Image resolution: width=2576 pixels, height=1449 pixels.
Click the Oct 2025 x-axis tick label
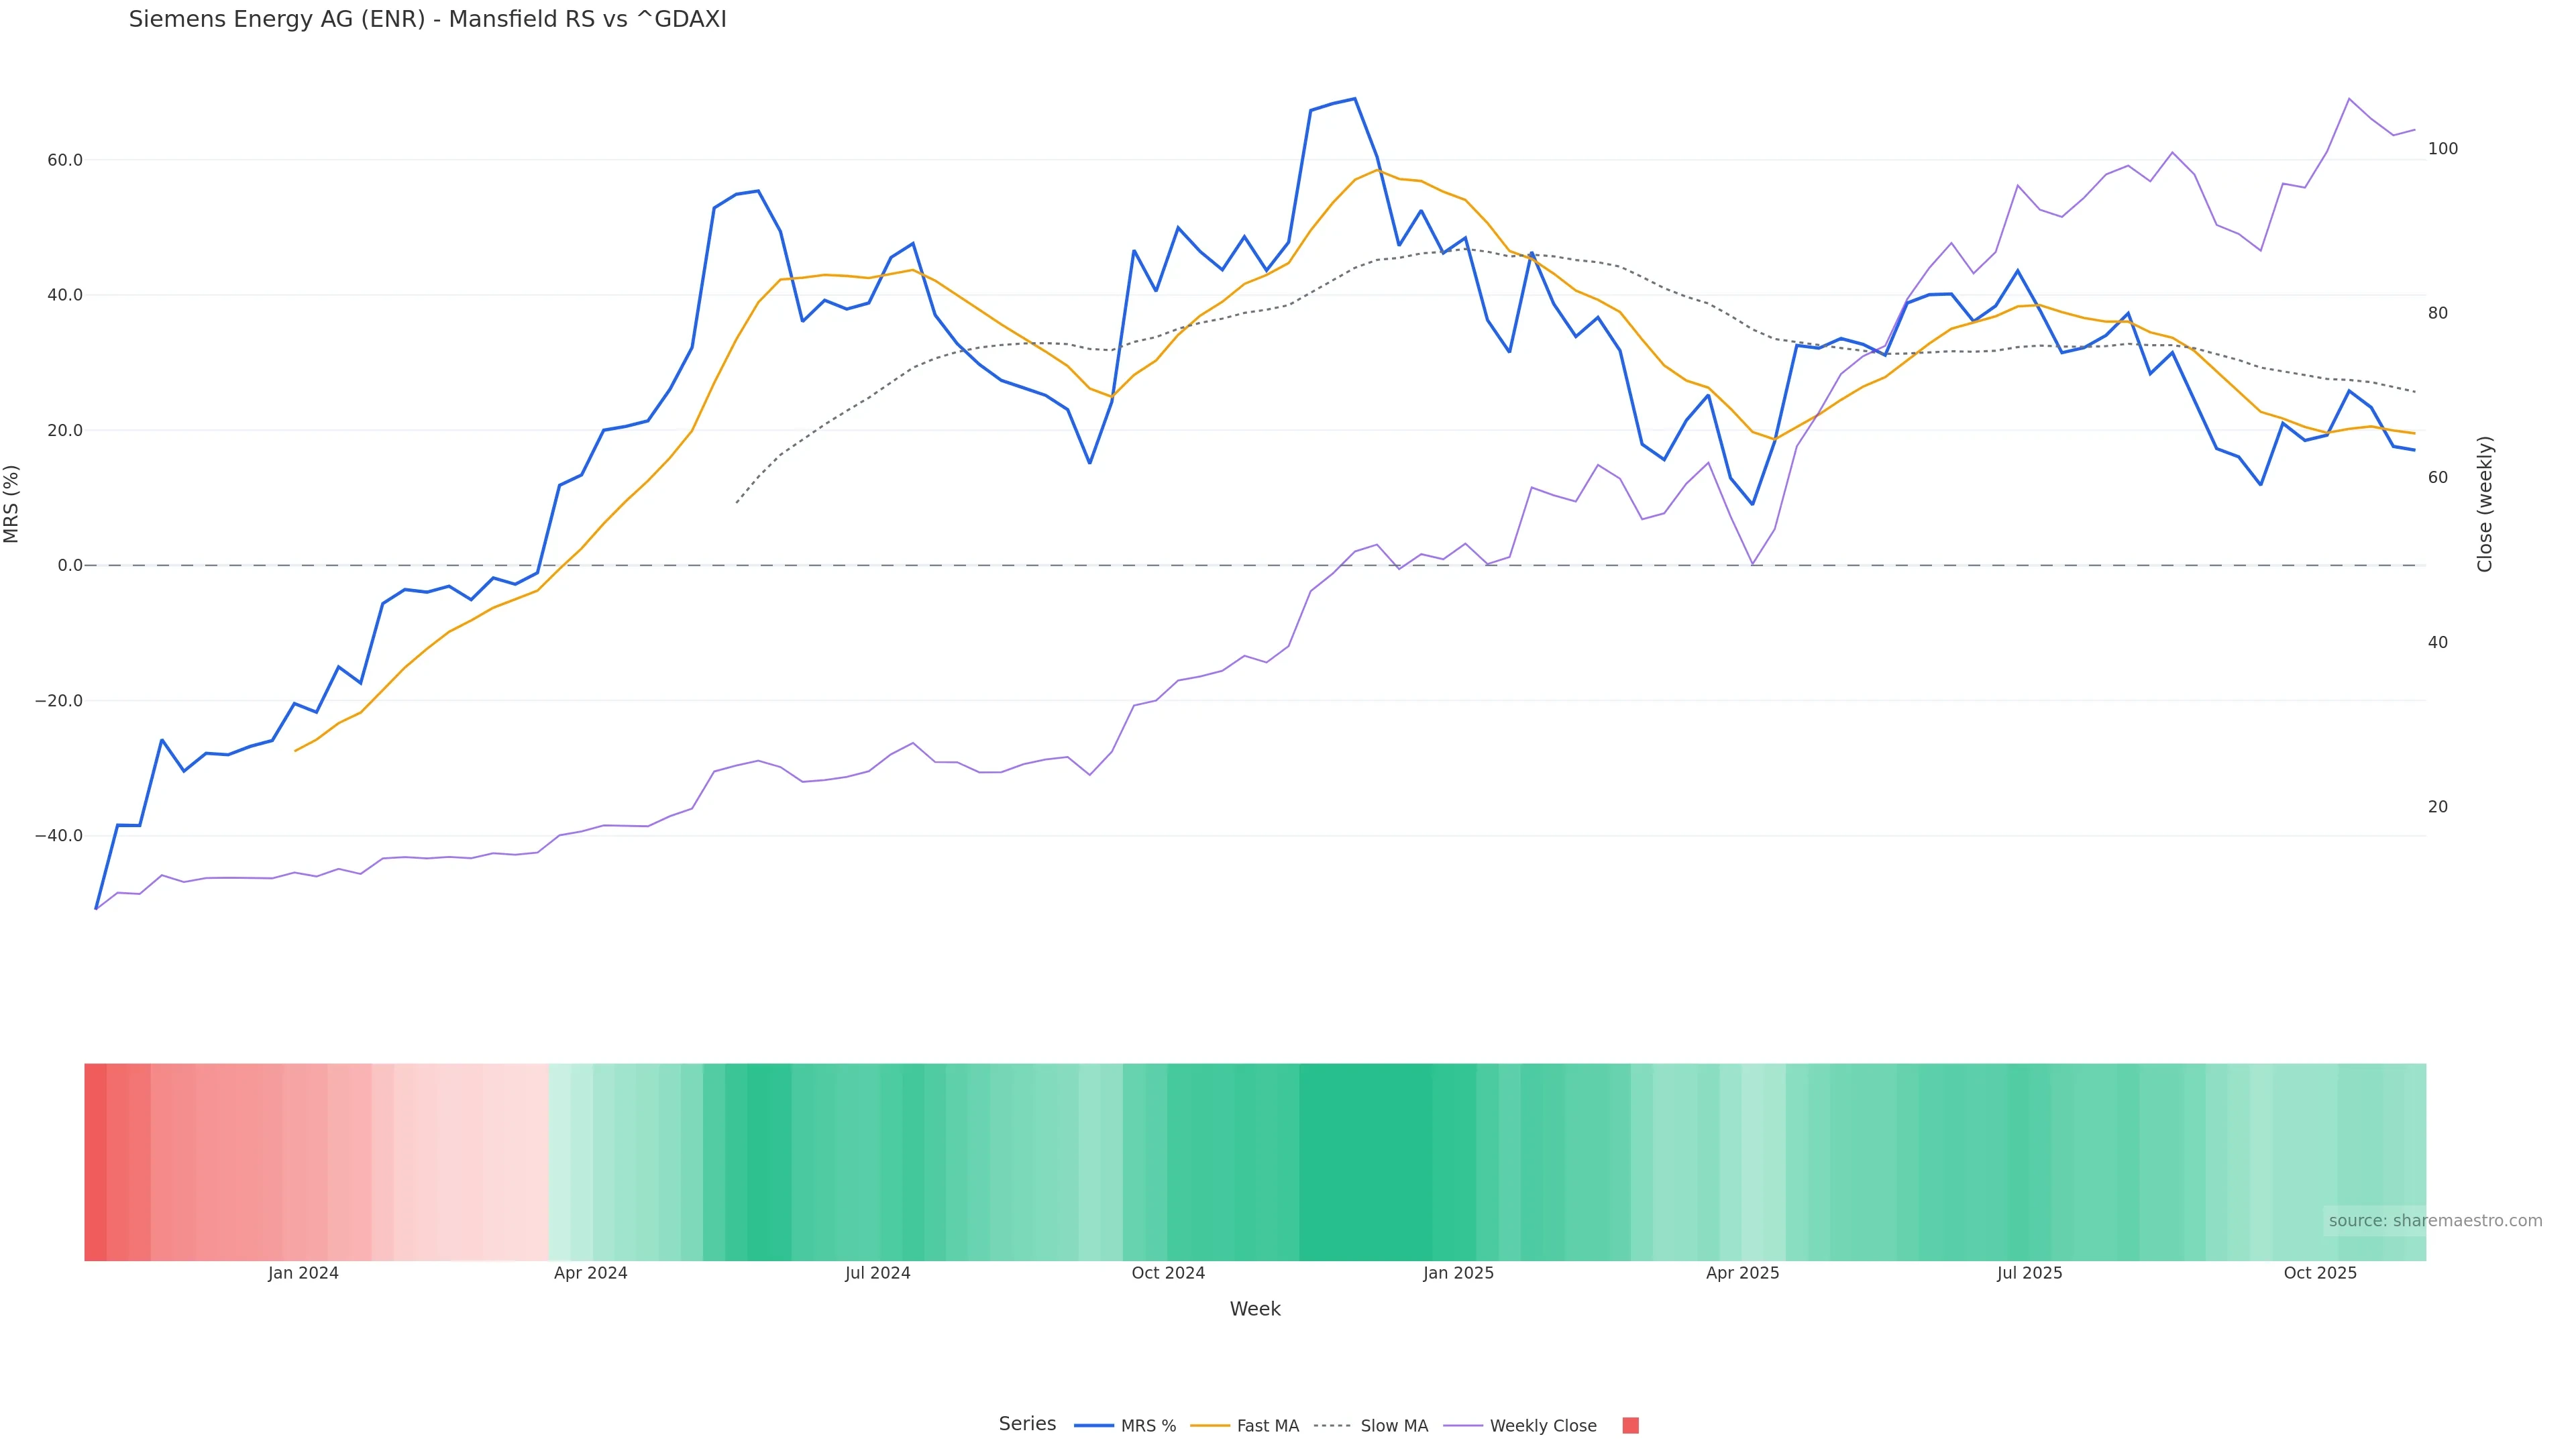[2320, 1273]
